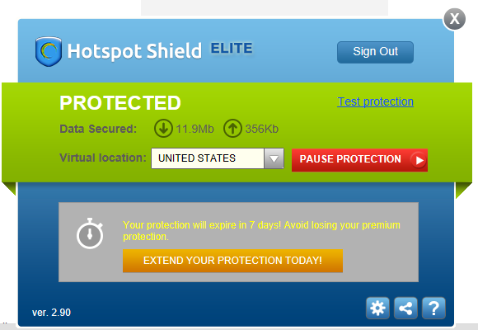
Task: Expand the virtual location dropdown arrow
Action: click(x=274, y=158)
